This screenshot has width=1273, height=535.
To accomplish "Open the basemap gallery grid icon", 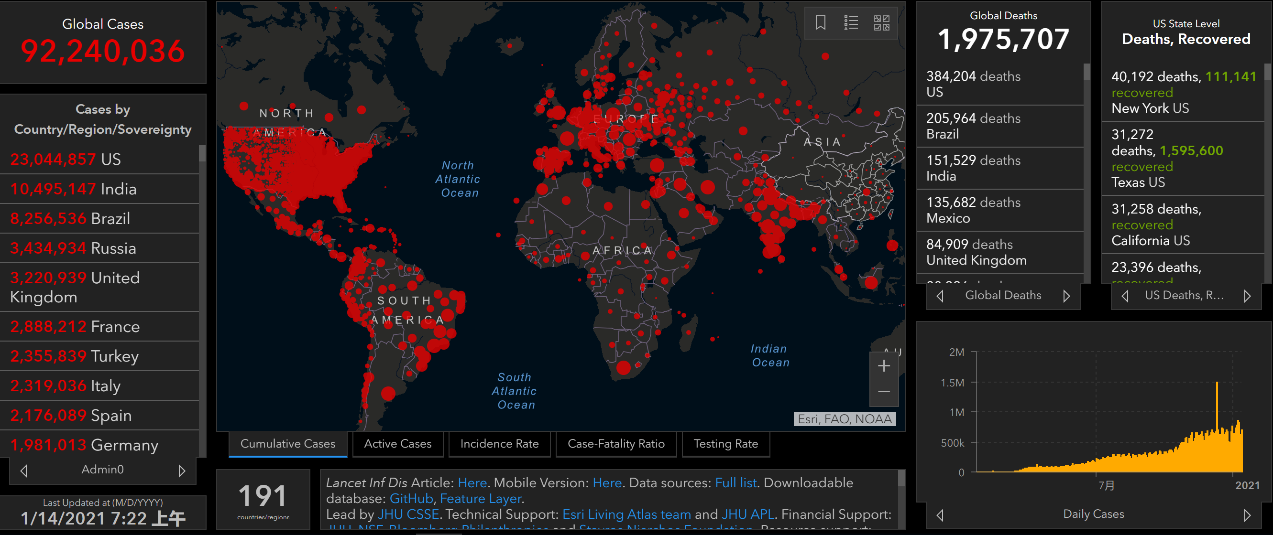I will click(881, 23).
